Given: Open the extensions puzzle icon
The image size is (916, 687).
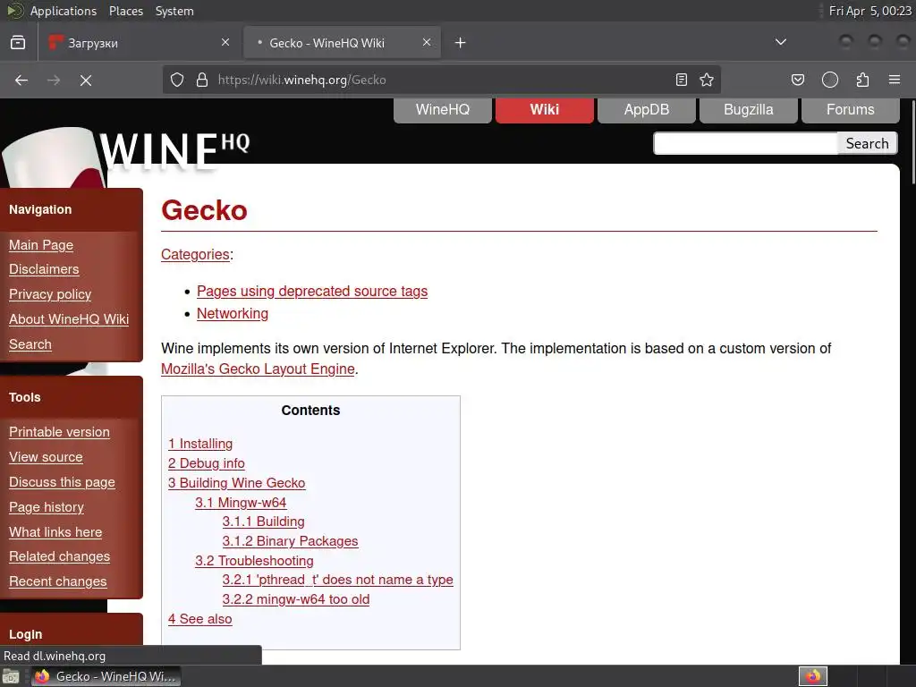Looking at the screenshot, I should click(x=863, y=80).
